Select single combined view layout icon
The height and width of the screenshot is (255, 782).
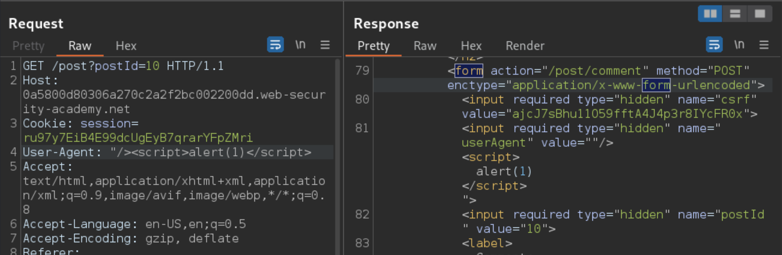point(760,14)
